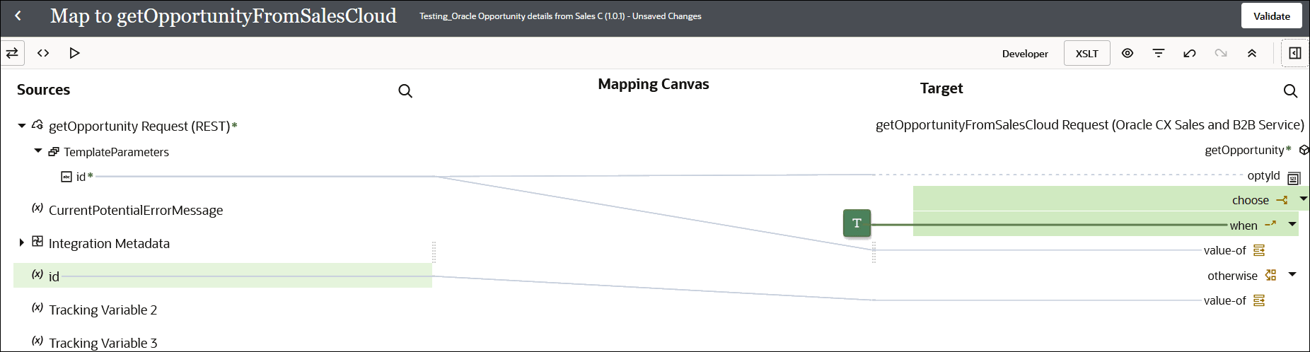Click the CurrentPotentialErrorMessage variable icon
Screen dimensions: 1310x352
click(37, 208)
